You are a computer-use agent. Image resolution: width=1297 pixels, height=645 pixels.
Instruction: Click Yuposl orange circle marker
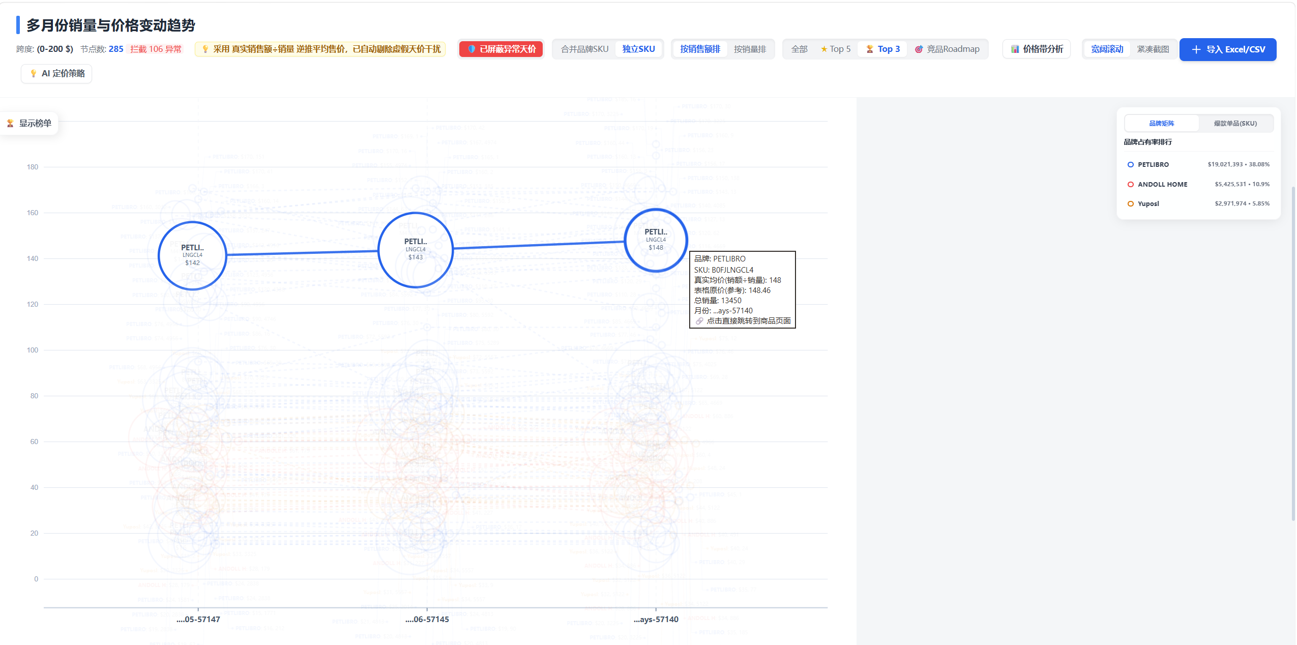(x=1130, y=204)
